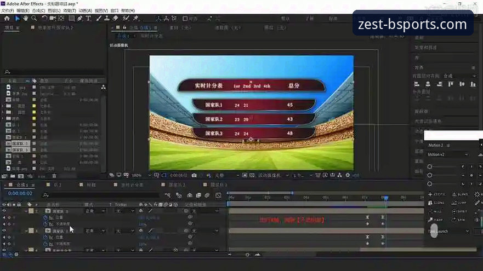Select the Type text tool

click(88, 19)
